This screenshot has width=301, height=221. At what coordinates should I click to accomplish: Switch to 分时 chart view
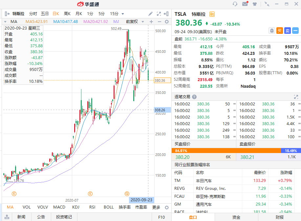33,14
